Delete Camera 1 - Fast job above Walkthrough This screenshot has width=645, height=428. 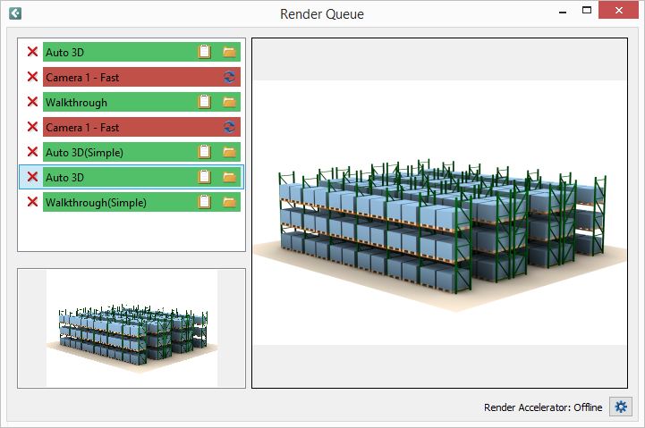pyautogui.click(x=32, y=77)
